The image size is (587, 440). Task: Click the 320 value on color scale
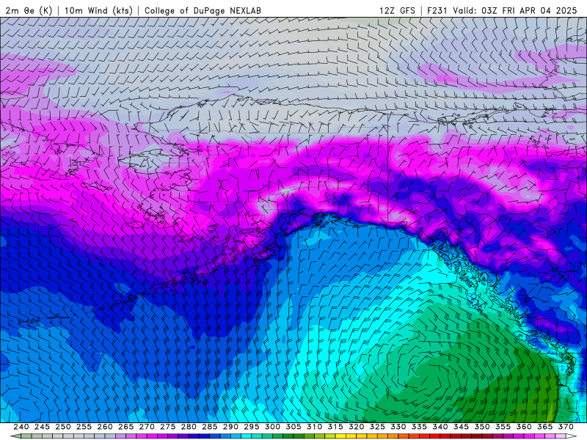(x=357, y=427)
